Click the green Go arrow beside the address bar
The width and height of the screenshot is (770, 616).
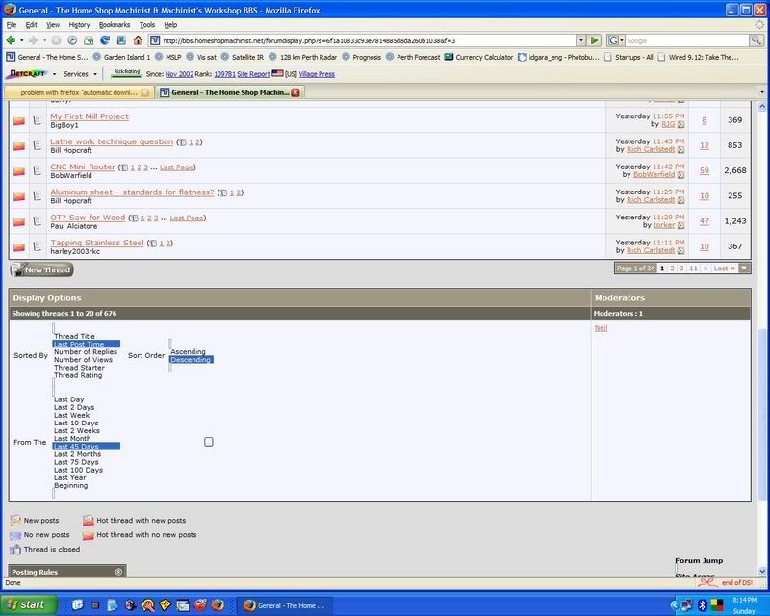pyautogui.click(x=594, y=40)
